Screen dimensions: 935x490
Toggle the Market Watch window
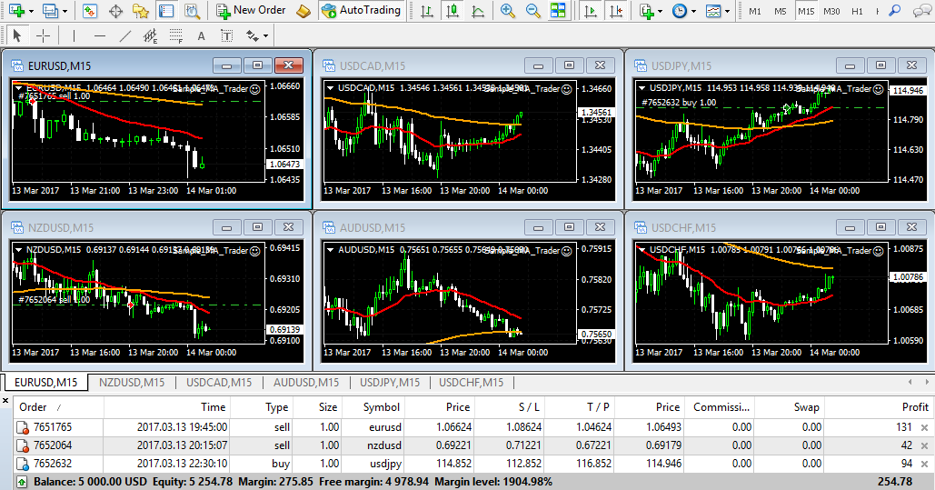(x=90, y=11)
